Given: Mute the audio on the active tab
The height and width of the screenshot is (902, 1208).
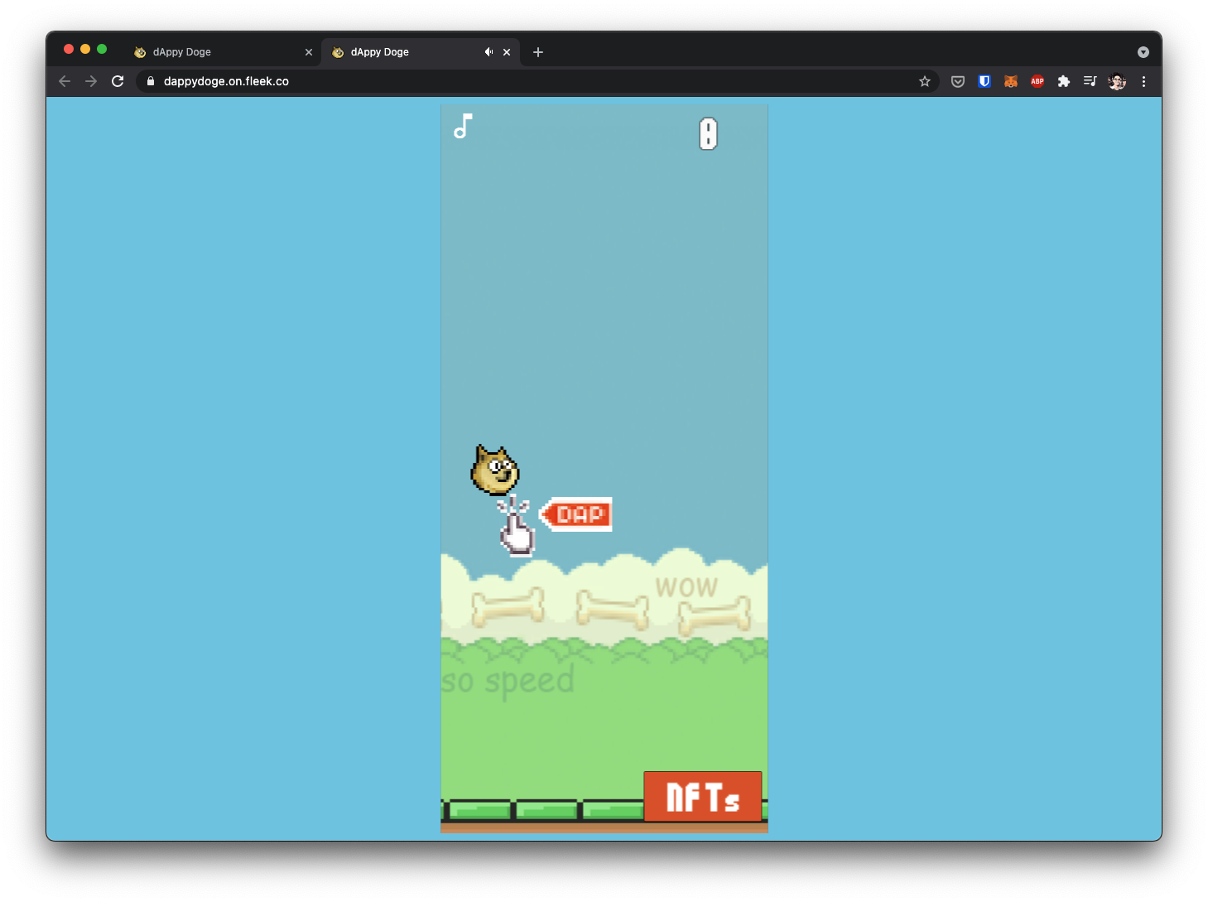Looking at the screenshot, I should [488, 52].
